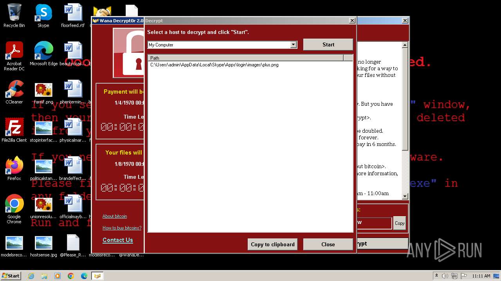The image size is (501, 281).
Task: Open FileZilla Client shortcut
Action: 14,130
